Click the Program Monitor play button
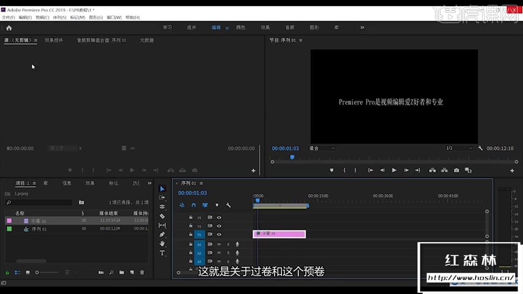This screenshot has width=523, height=294. pyautogui.click(x=394, y=170)
